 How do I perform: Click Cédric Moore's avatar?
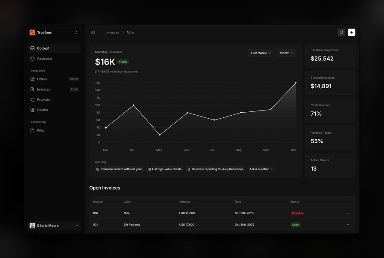32,226
